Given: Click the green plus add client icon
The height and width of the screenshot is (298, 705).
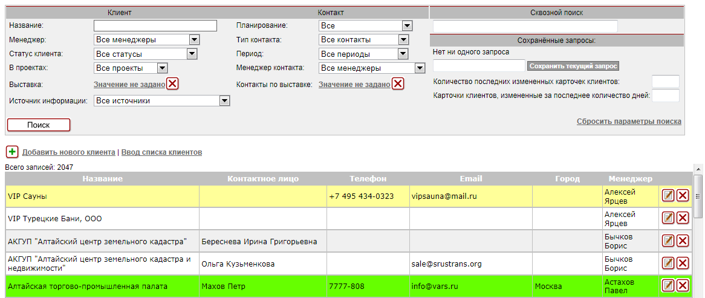Looking at the screenshot, I should (12, 152).
